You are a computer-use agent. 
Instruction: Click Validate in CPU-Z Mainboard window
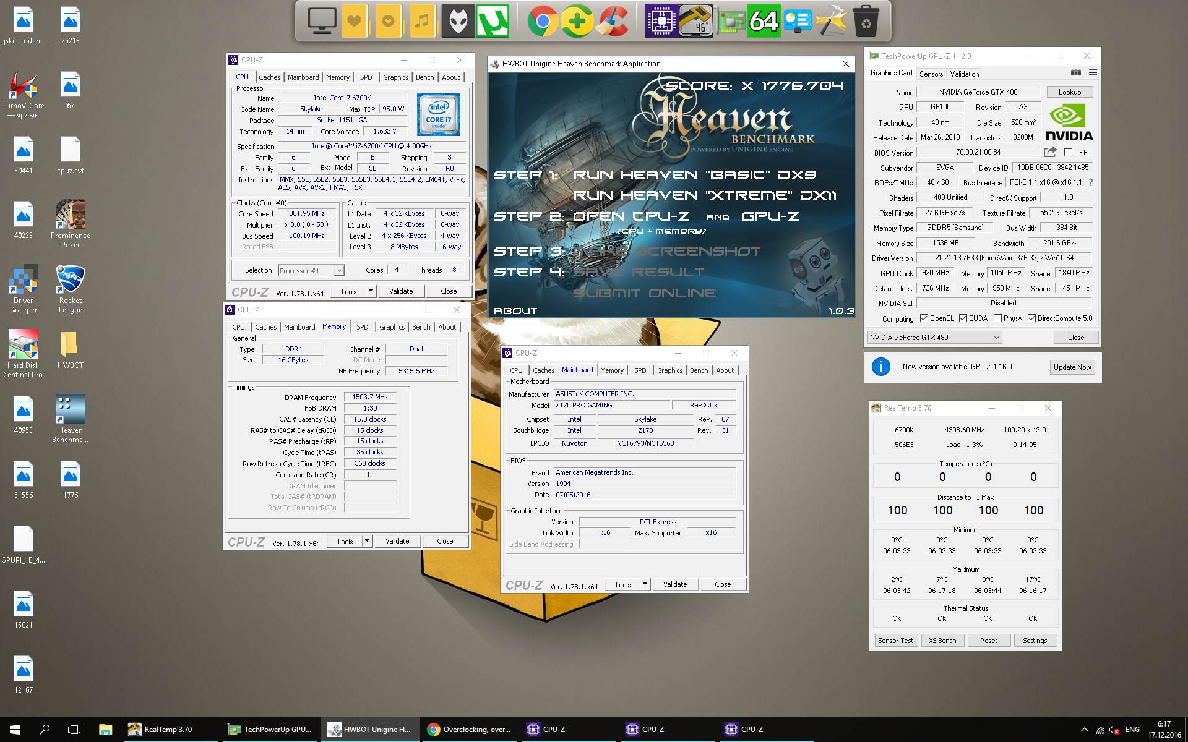675,584
